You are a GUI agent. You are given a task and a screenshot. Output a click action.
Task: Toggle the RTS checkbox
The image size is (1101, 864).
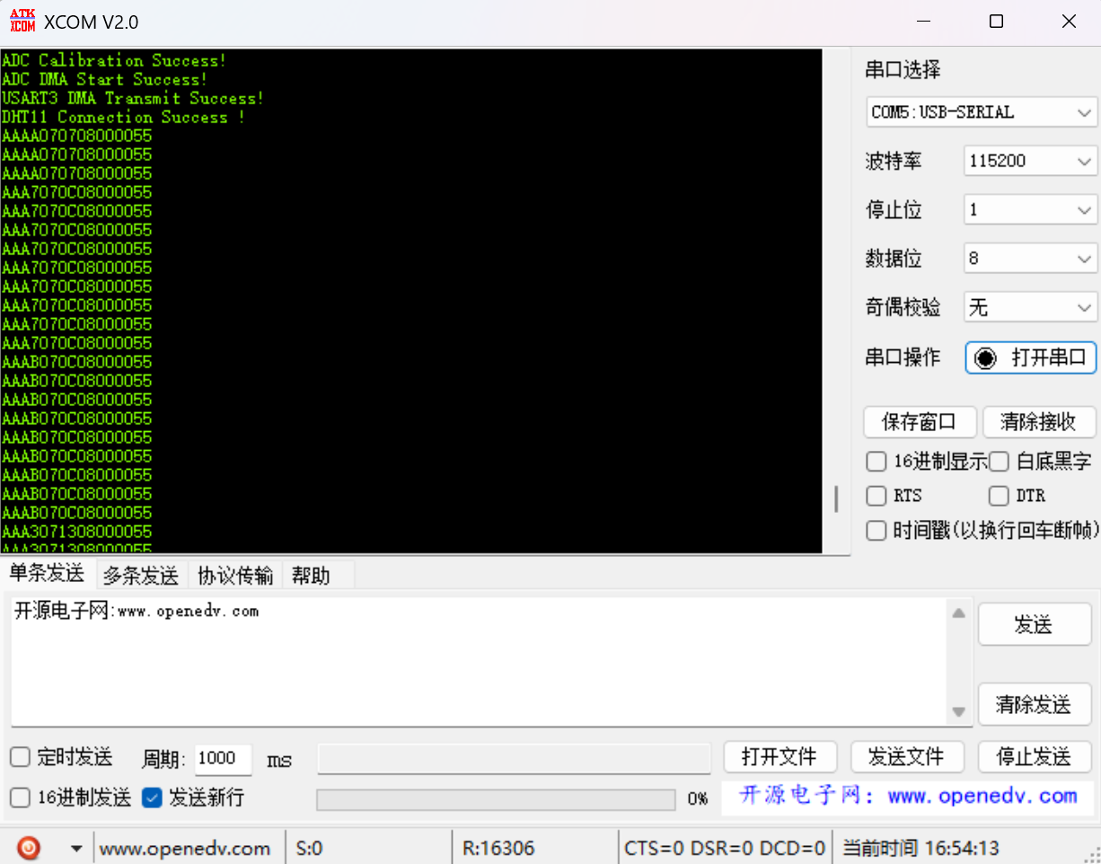tap(876, 496)
